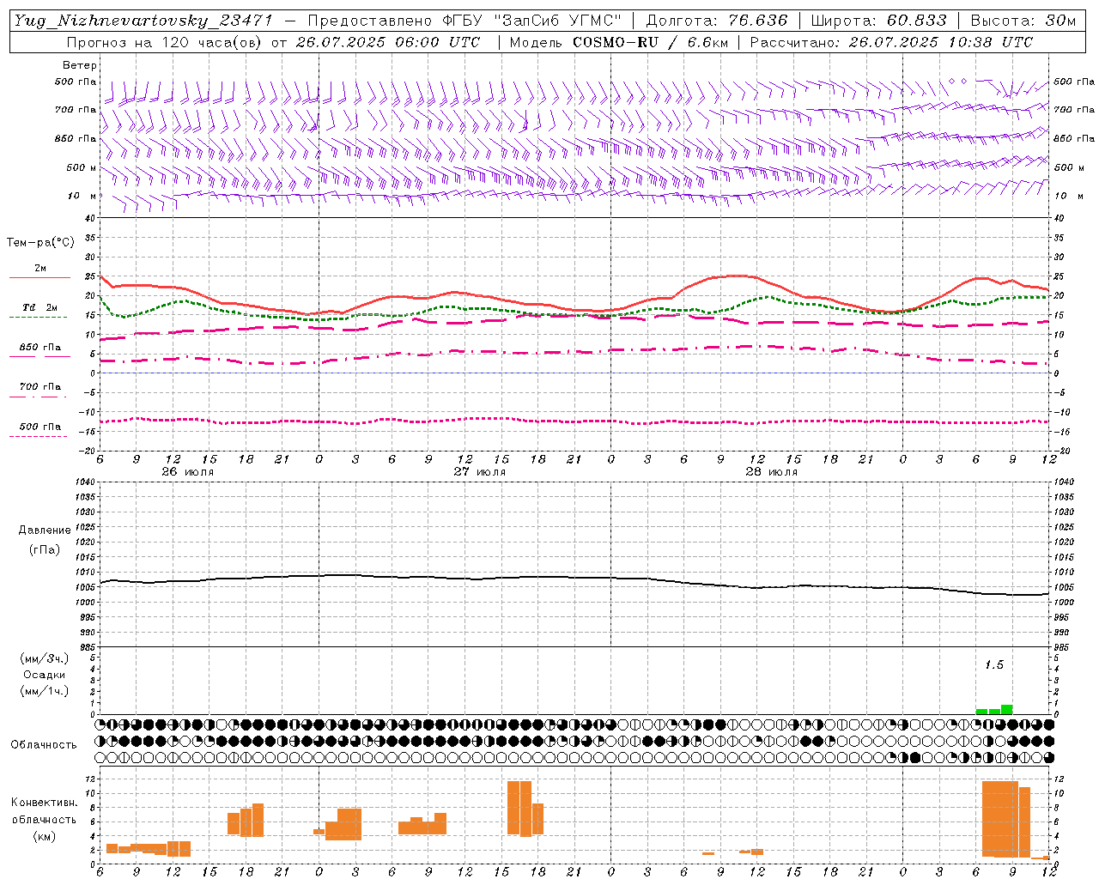
Task: Click the Осадки precipitation label
Action: tap(45, 675)
